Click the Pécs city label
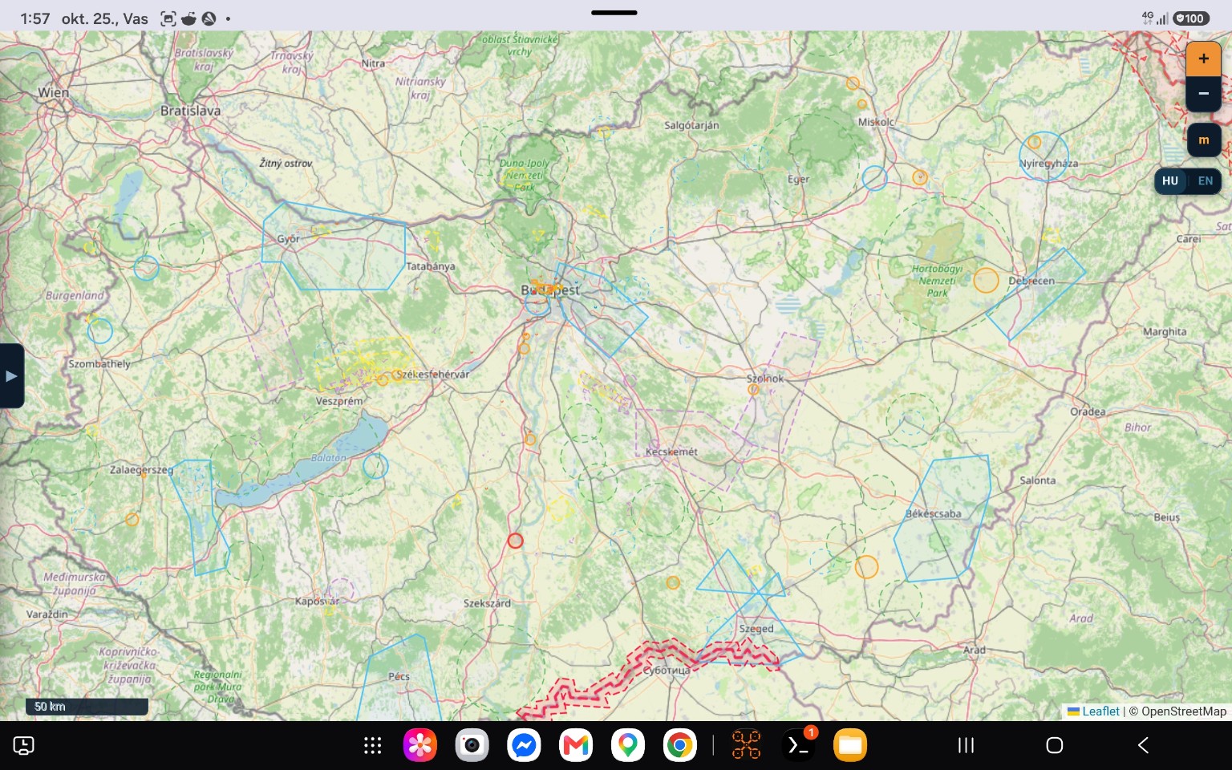The height and width of the screenshot is (770, 1232). (x=399, y=676)
